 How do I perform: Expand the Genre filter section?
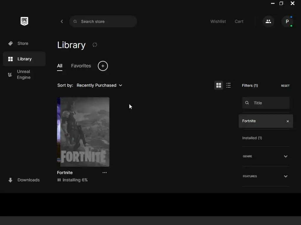[266, 156]
